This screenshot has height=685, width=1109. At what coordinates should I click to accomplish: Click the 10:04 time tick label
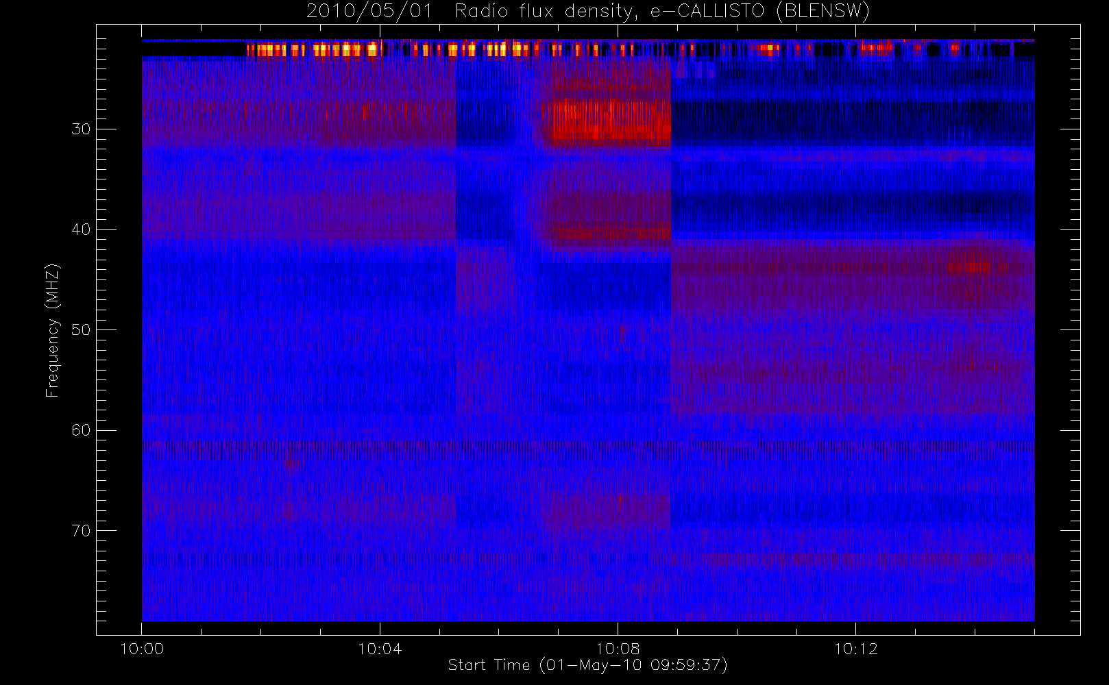(x=380, y=649)
